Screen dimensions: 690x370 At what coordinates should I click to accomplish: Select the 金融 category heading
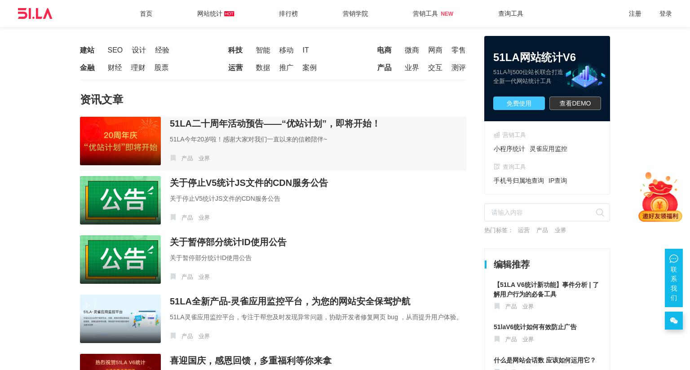click(x=87, y=67)
